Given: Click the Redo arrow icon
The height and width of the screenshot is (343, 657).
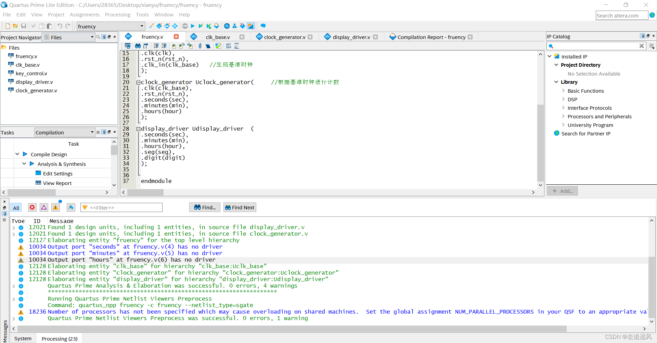Looking at the screenshot, I should [68, 26].
